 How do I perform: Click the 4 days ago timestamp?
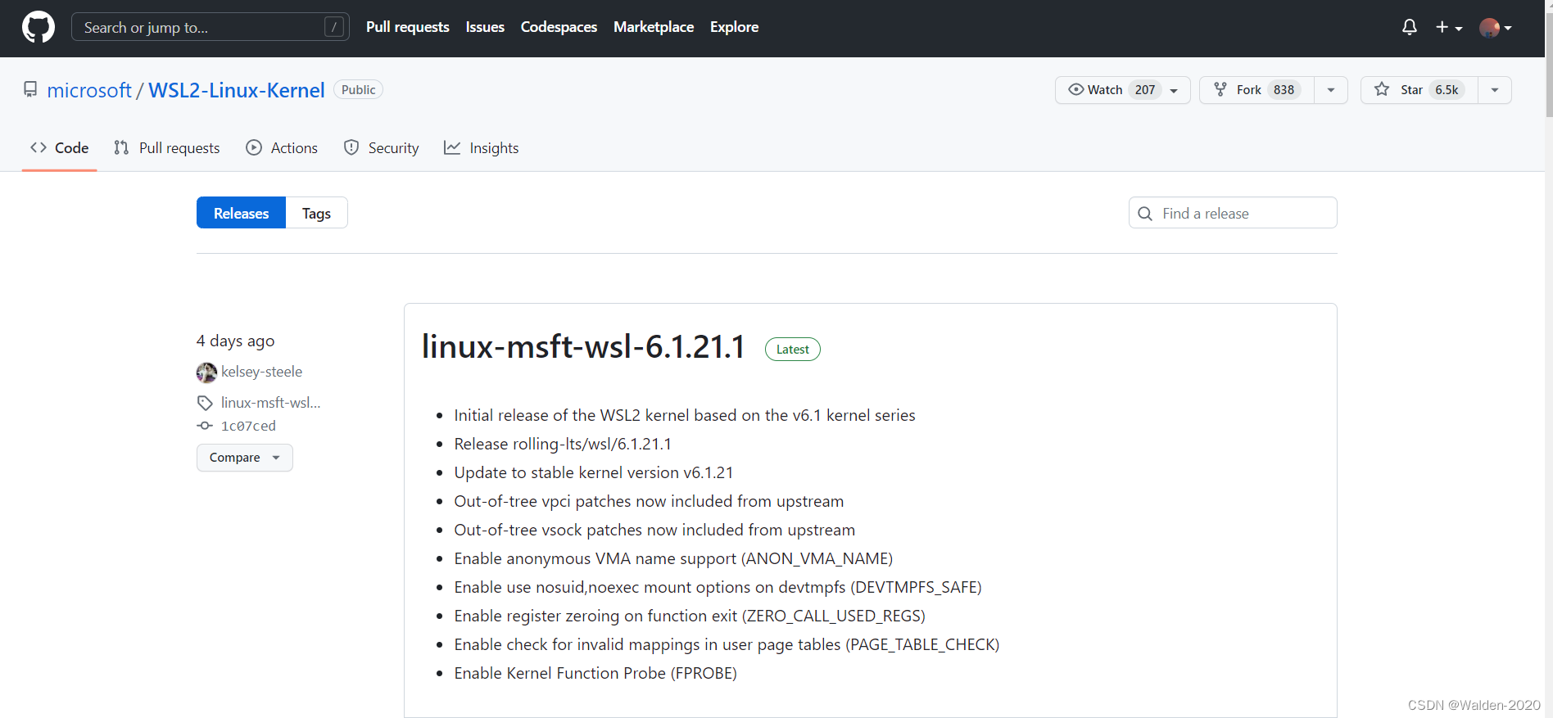(235, 341)
